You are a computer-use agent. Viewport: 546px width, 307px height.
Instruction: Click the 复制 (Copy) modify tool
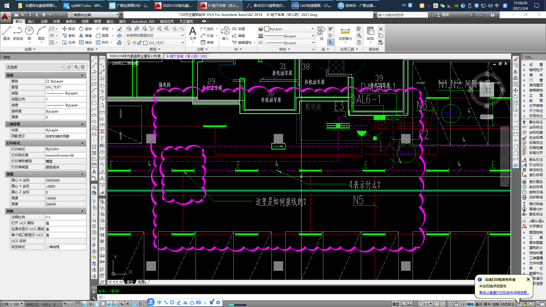[x=69, y=36]
